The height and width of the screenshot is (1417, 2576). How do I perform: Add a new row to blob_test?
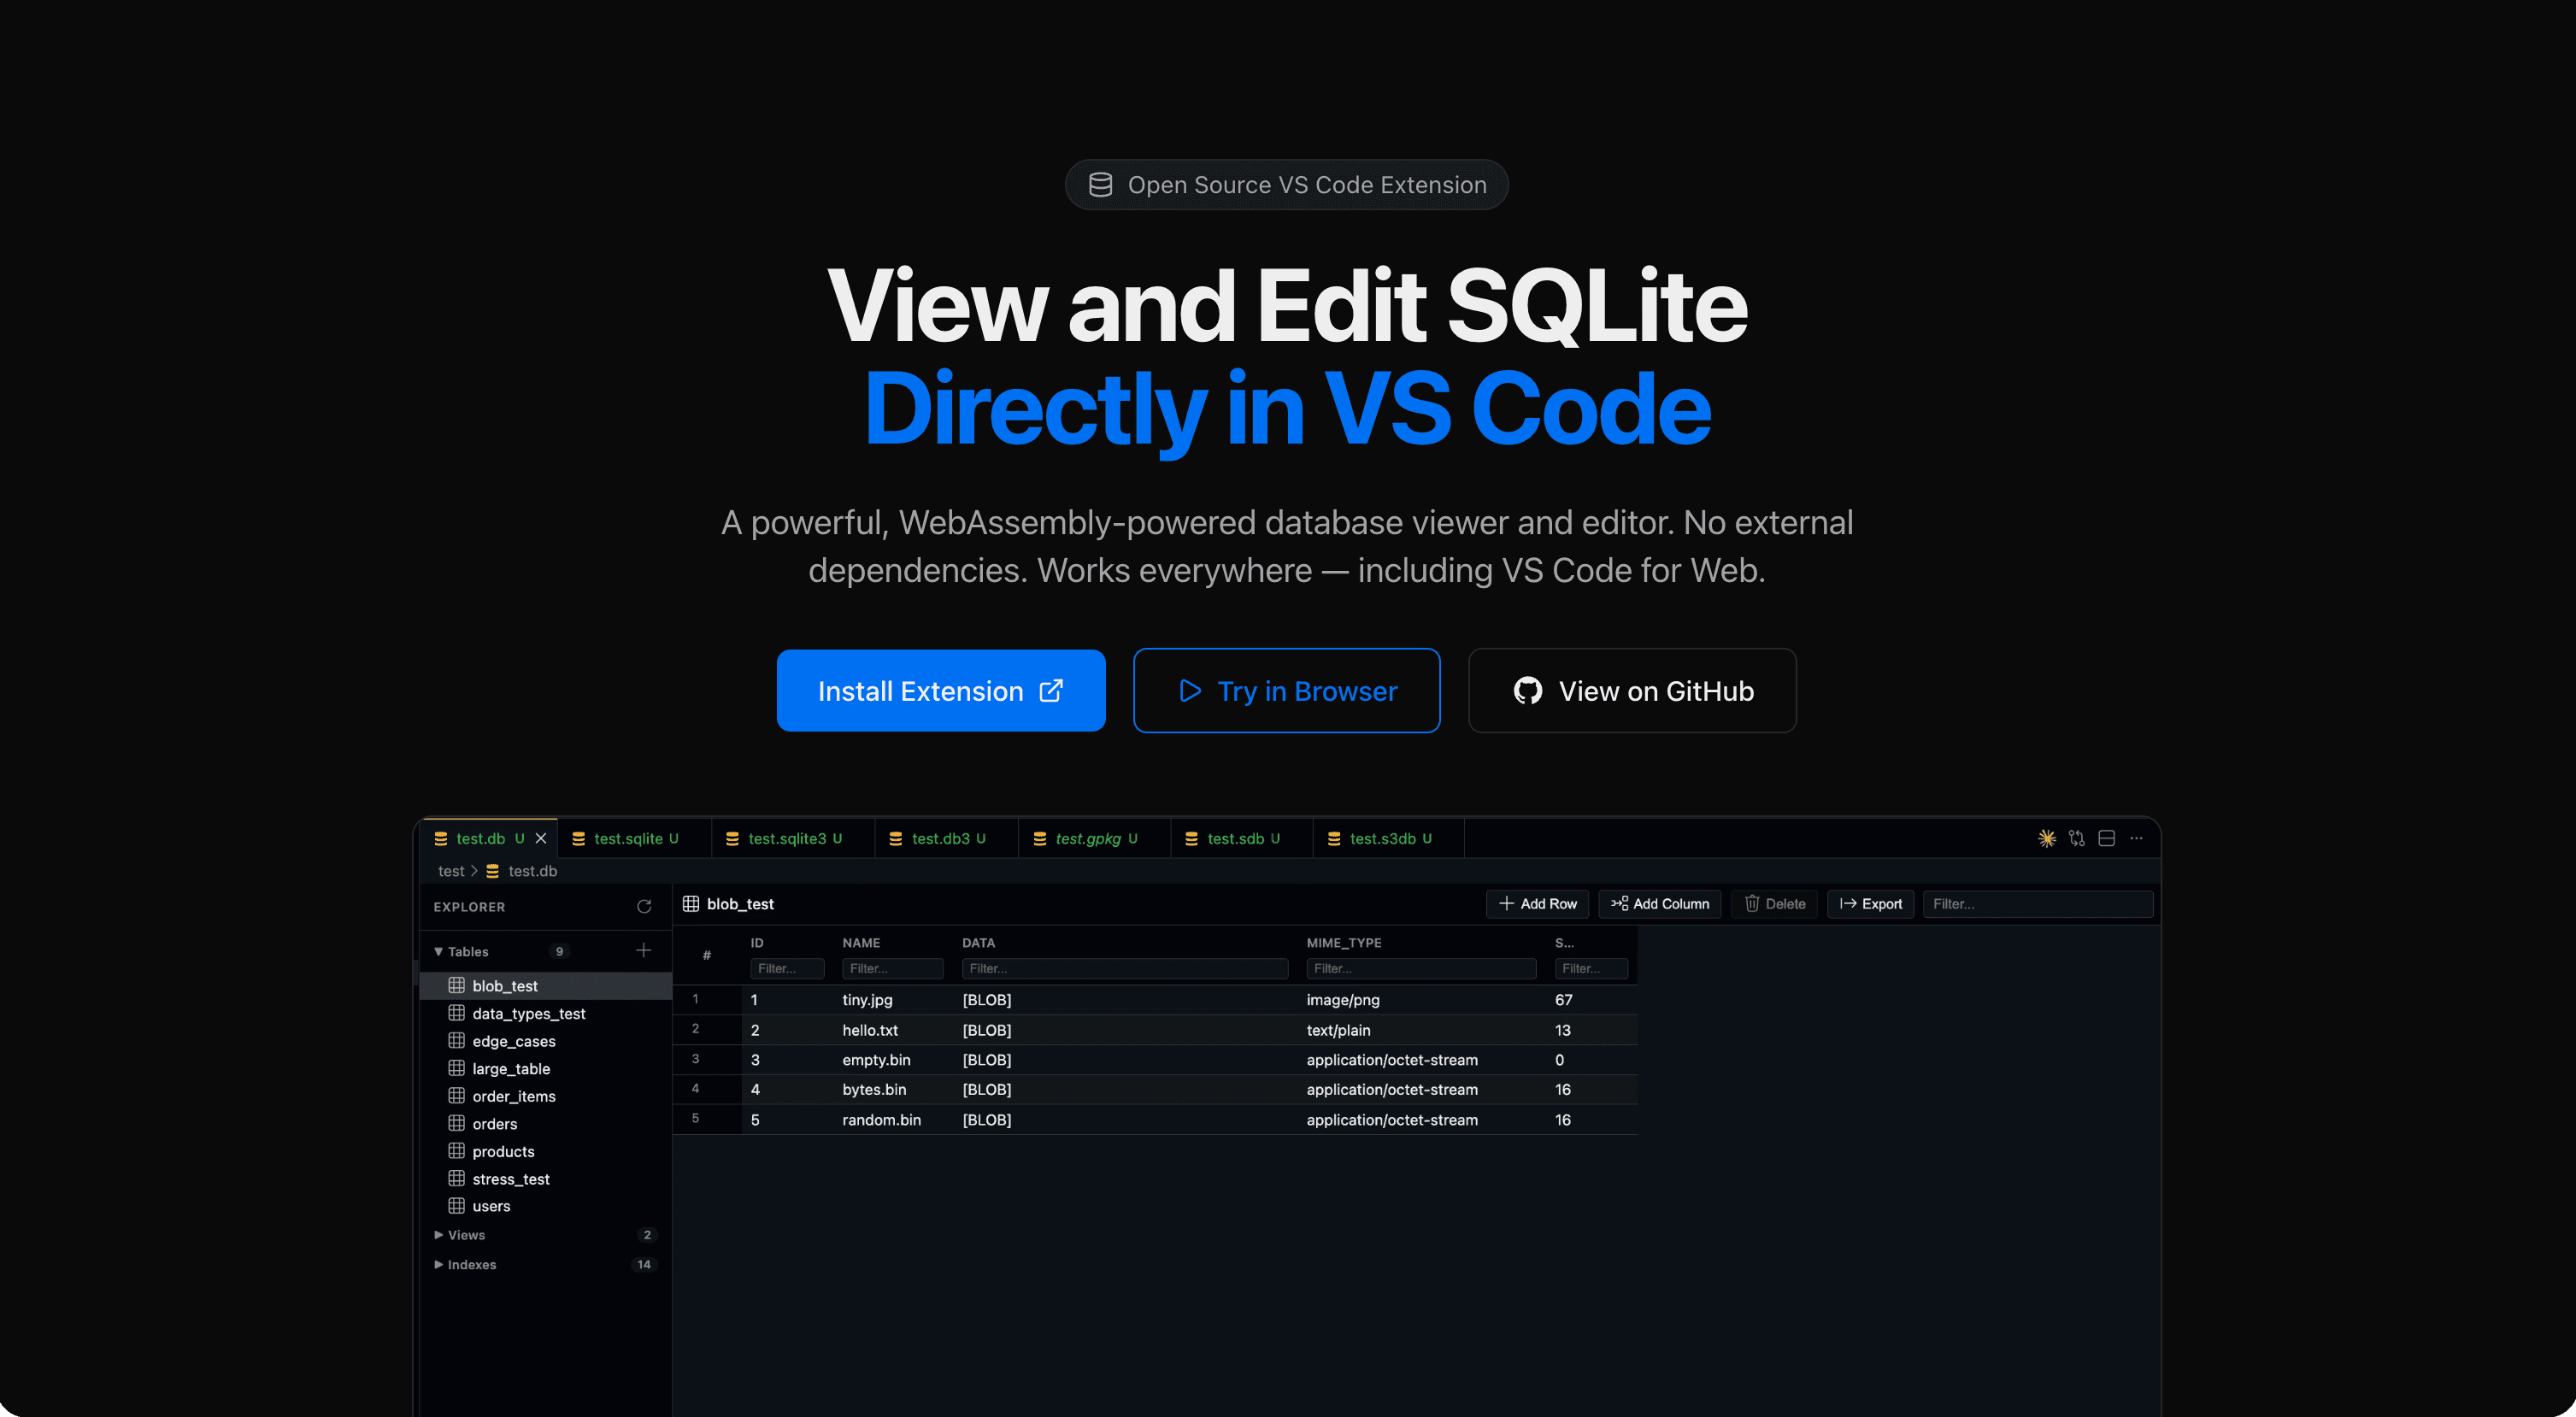pos(1537,903)
